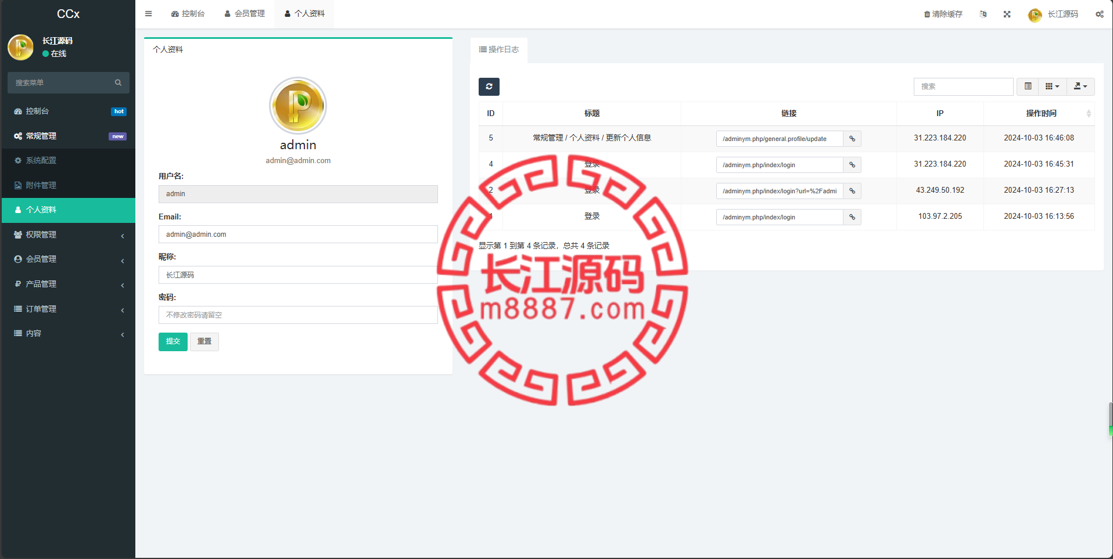
Task: Click the CCx logo in sidebar header
Action: (68, 14)
